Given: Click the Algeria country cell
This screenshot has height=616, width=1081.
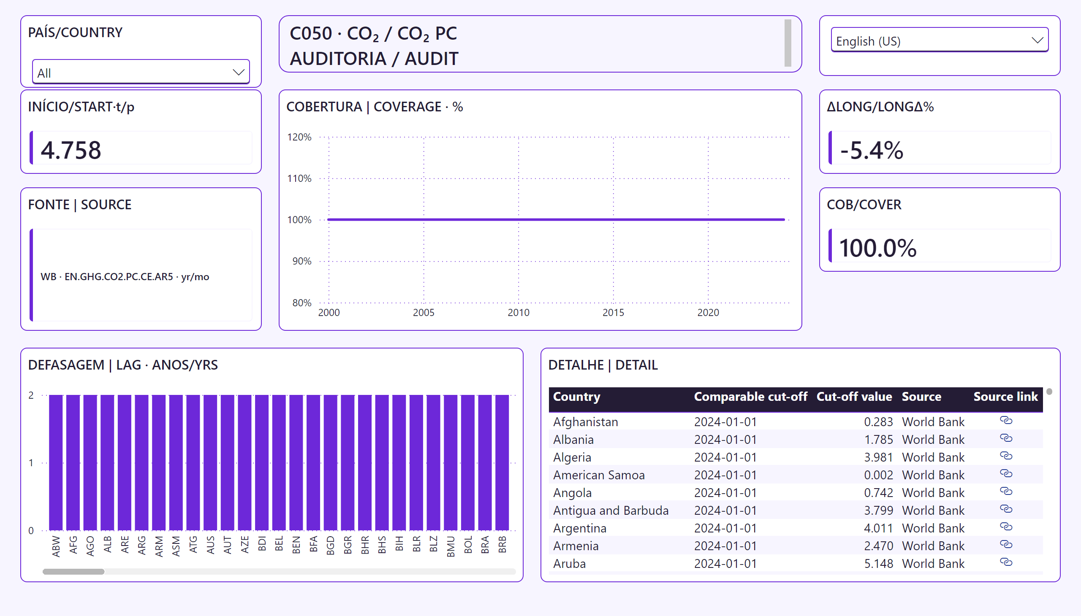Looking at the screenshot, I should [x=572, y=457].
